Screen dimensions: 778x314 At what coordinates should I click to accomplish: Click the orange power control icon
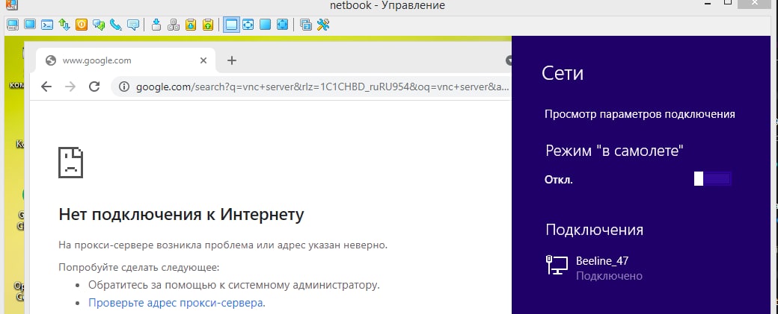pyautogui.click(x=82, y=24)
